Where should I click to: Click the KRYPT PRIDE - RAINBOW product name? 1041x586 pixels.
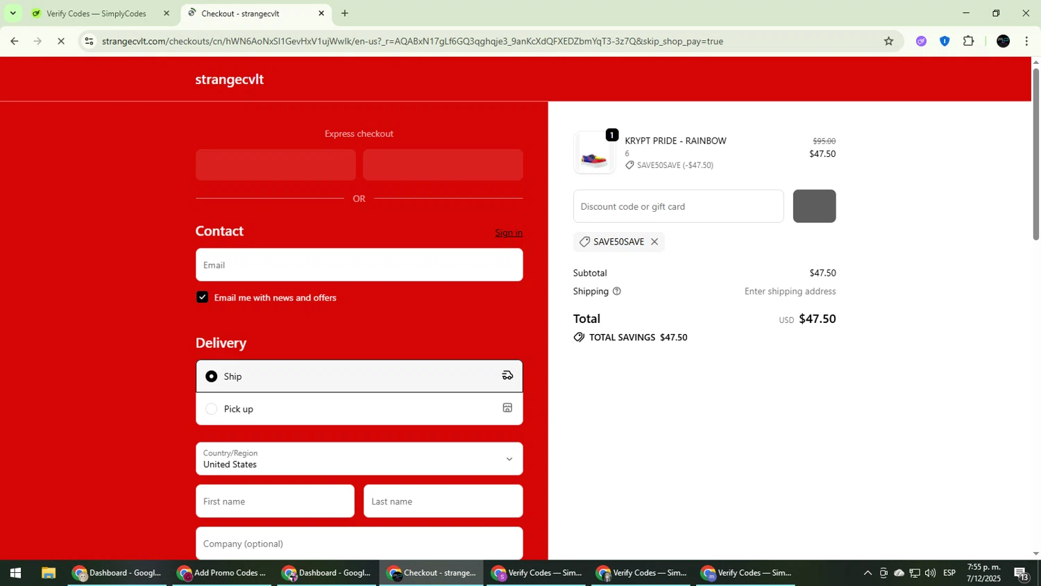pyautogui.click(x=675, y=141)
